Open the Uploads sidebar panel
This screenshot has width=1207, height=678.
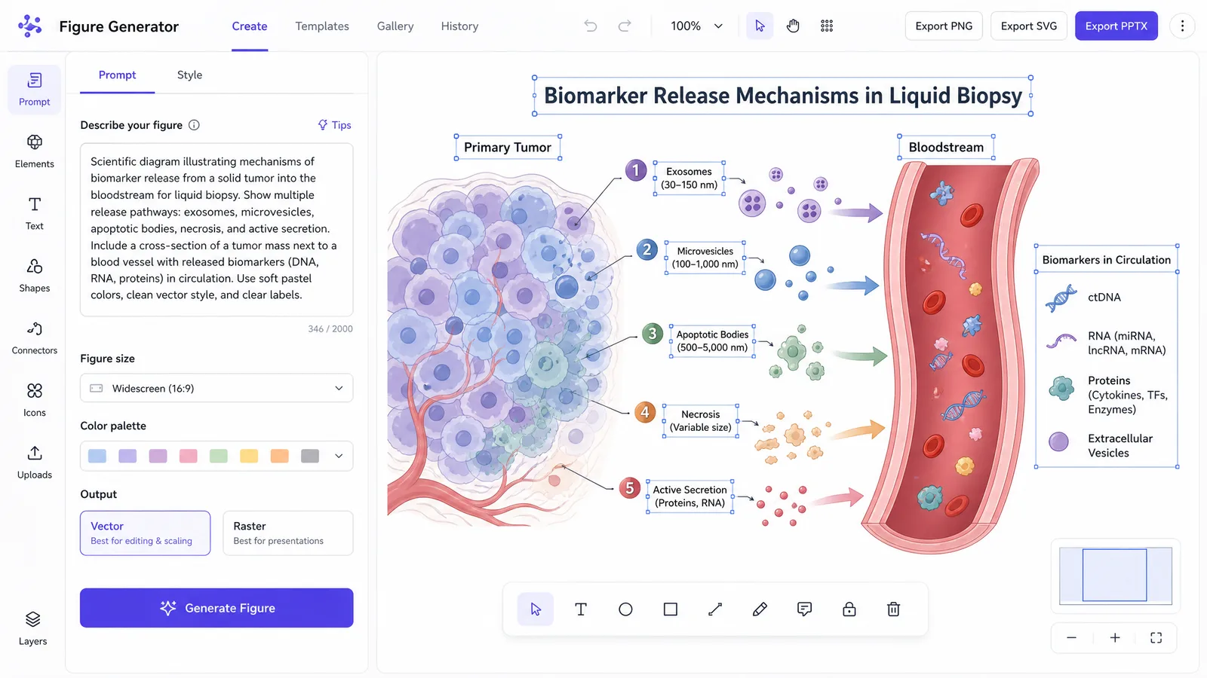[35, 463]
